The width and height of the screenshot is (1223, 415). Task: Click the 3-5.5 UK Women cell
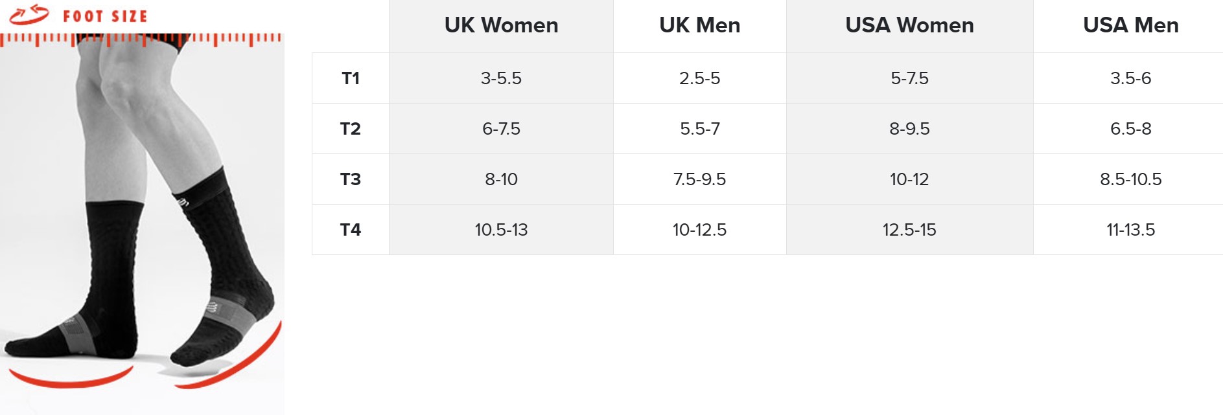click(501, 78)
